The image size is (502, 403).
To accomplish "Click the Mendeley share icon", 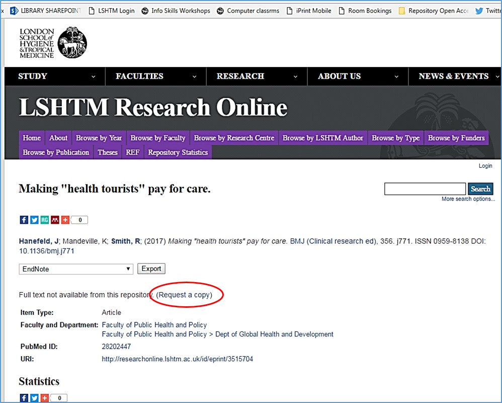I will [x=55, y=220].
